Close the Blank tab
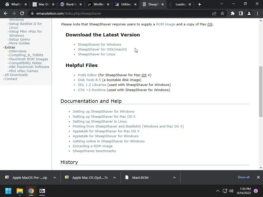263x197 pixels. point(80,4)
